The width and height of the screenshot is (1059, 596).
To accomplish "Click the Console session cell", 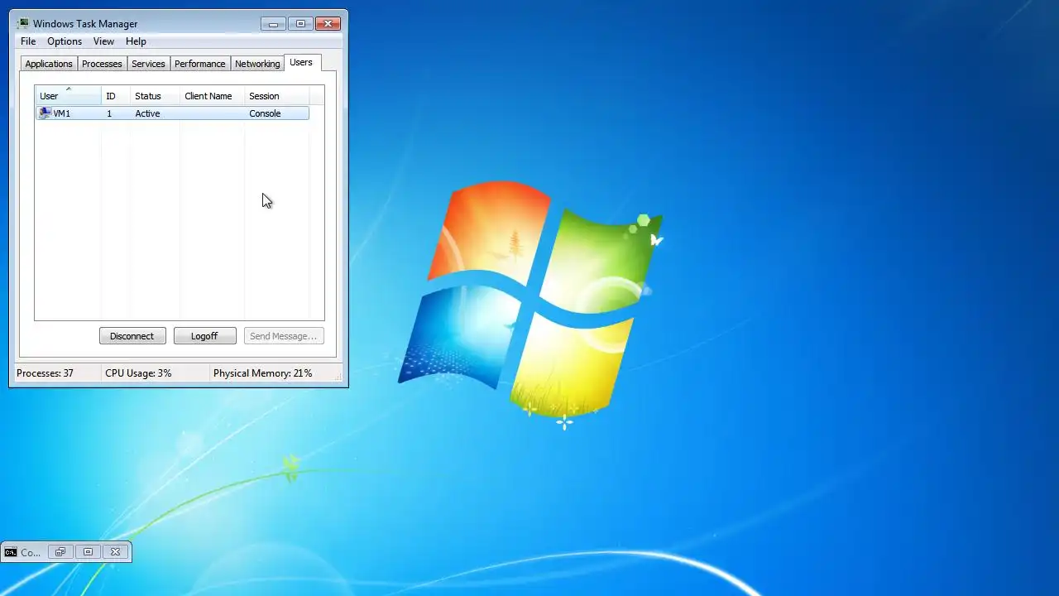I will coord(265,113).
